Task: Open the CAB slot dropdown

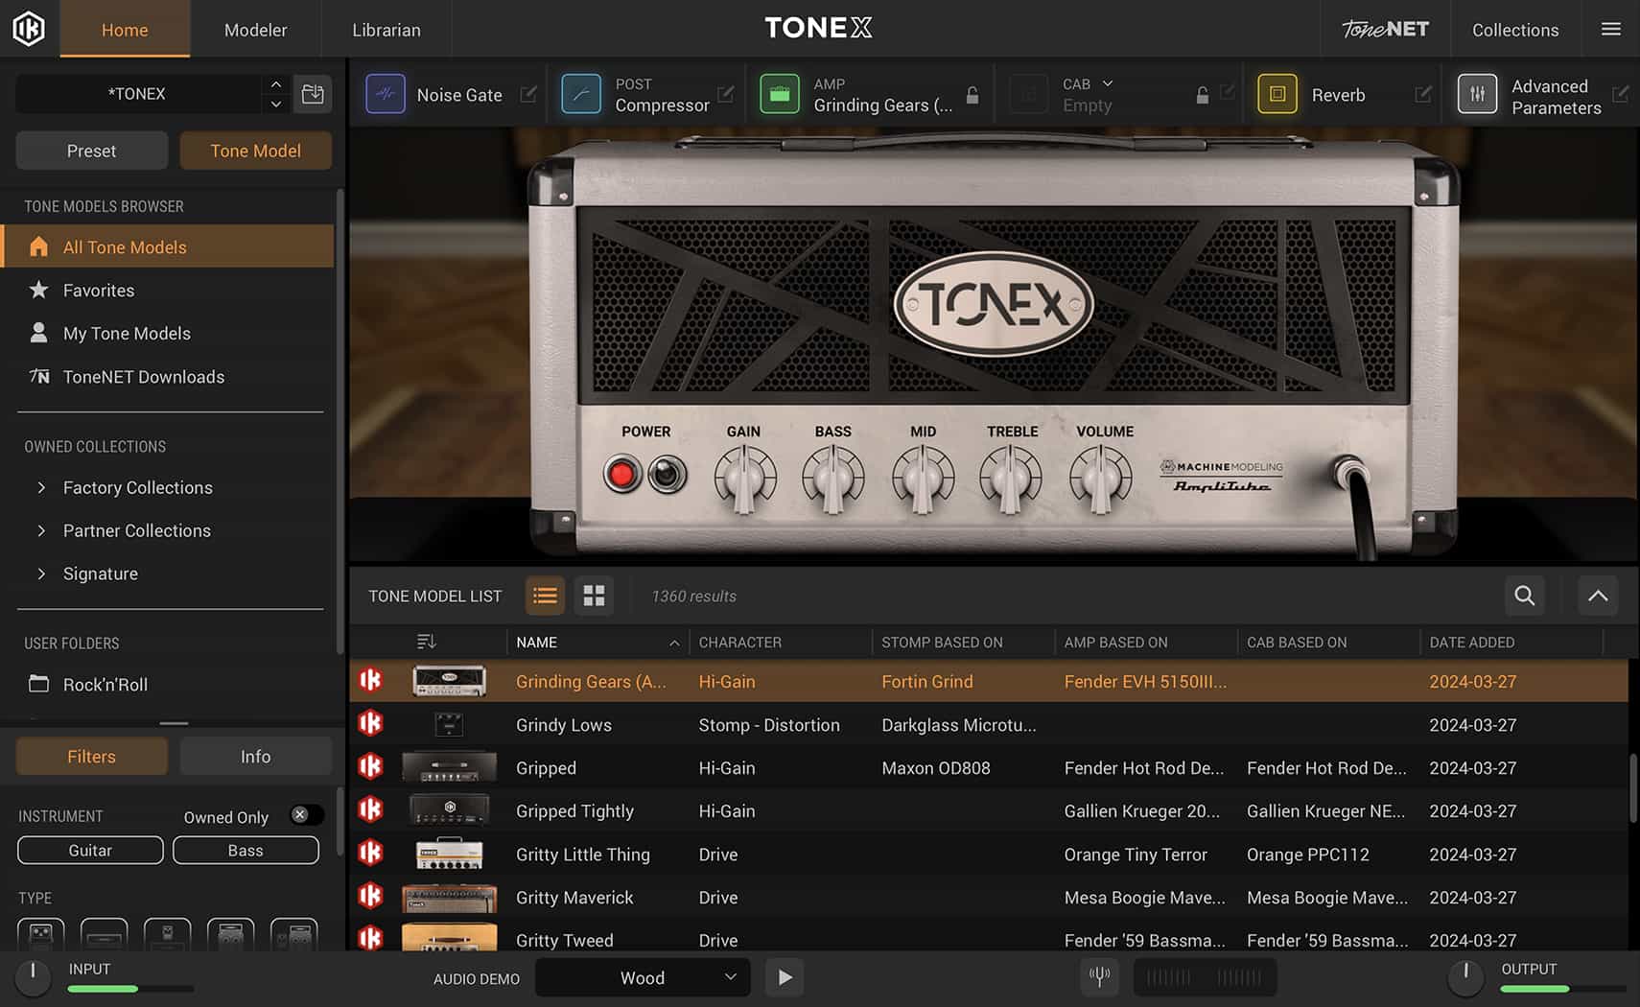Action: [1107, 84]
